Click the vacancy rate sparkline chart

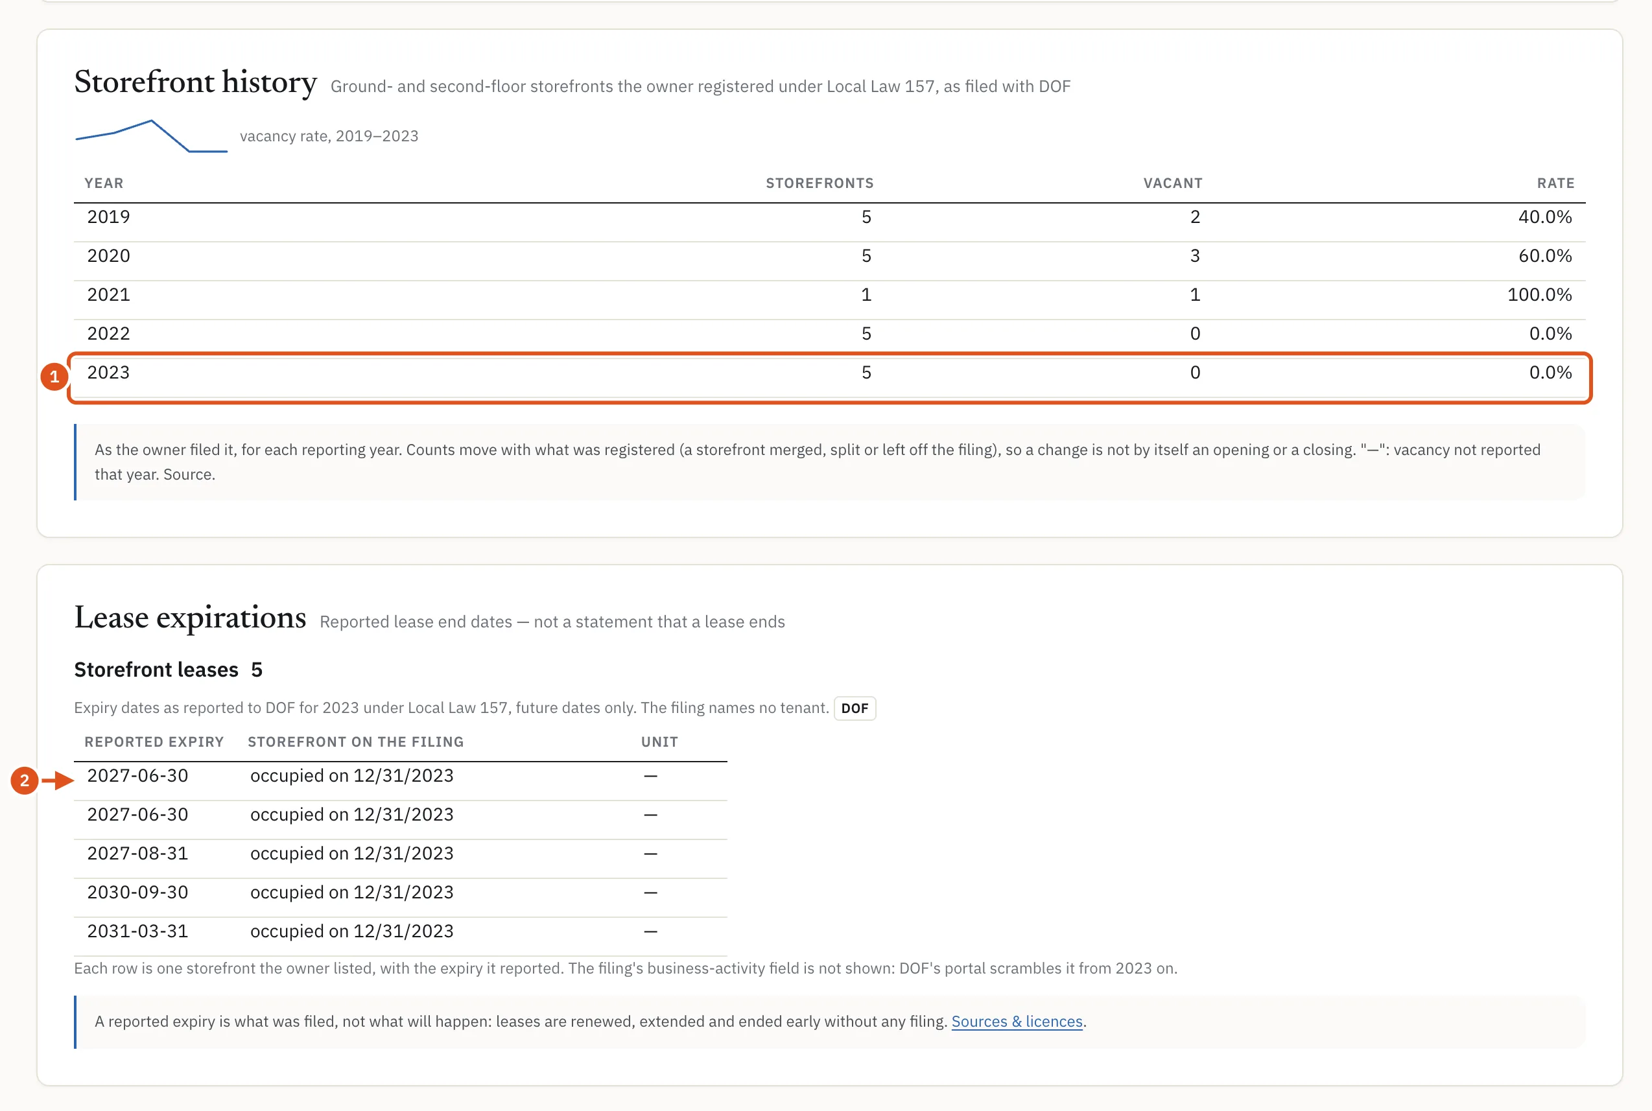(151, 136)
